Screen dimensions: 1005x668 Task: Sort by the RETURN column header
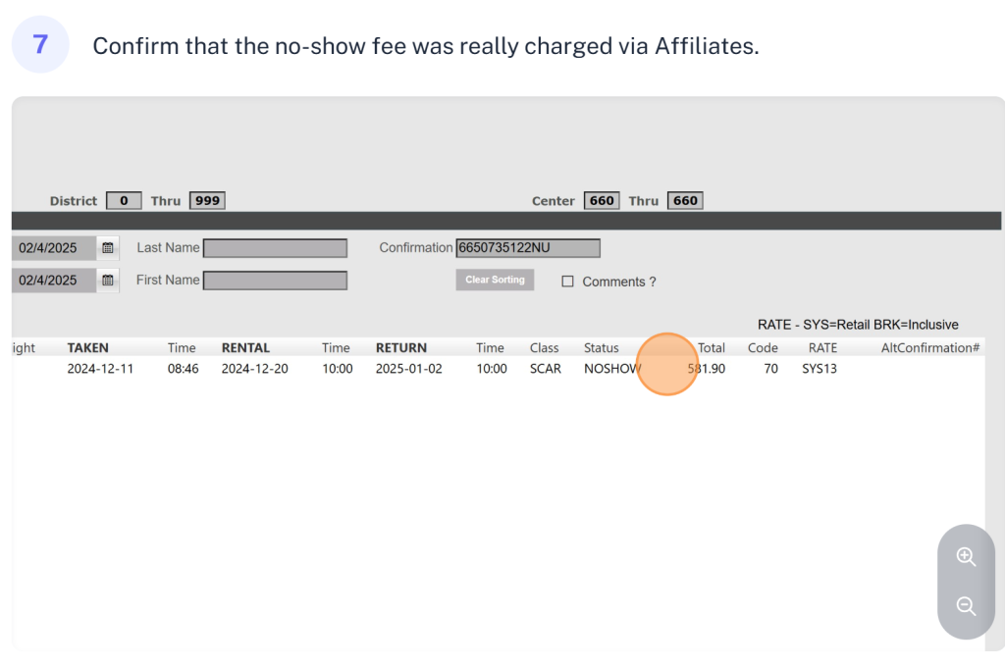coord(400,347)
